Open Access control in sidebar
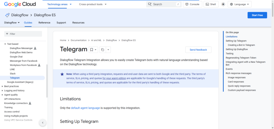Screen dimensions: 274x129 click(x=12, y=112)
